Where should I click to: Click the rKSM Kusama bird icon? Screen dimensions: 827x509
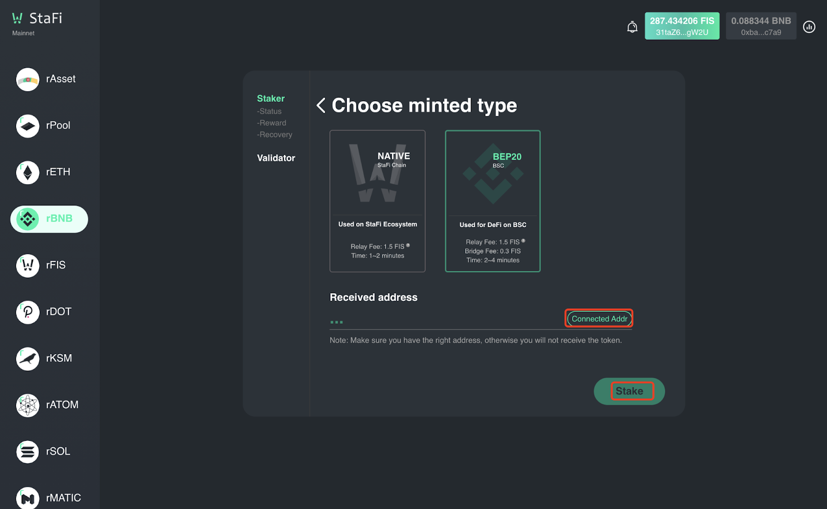pyautogui.click(x=27, y=359)
